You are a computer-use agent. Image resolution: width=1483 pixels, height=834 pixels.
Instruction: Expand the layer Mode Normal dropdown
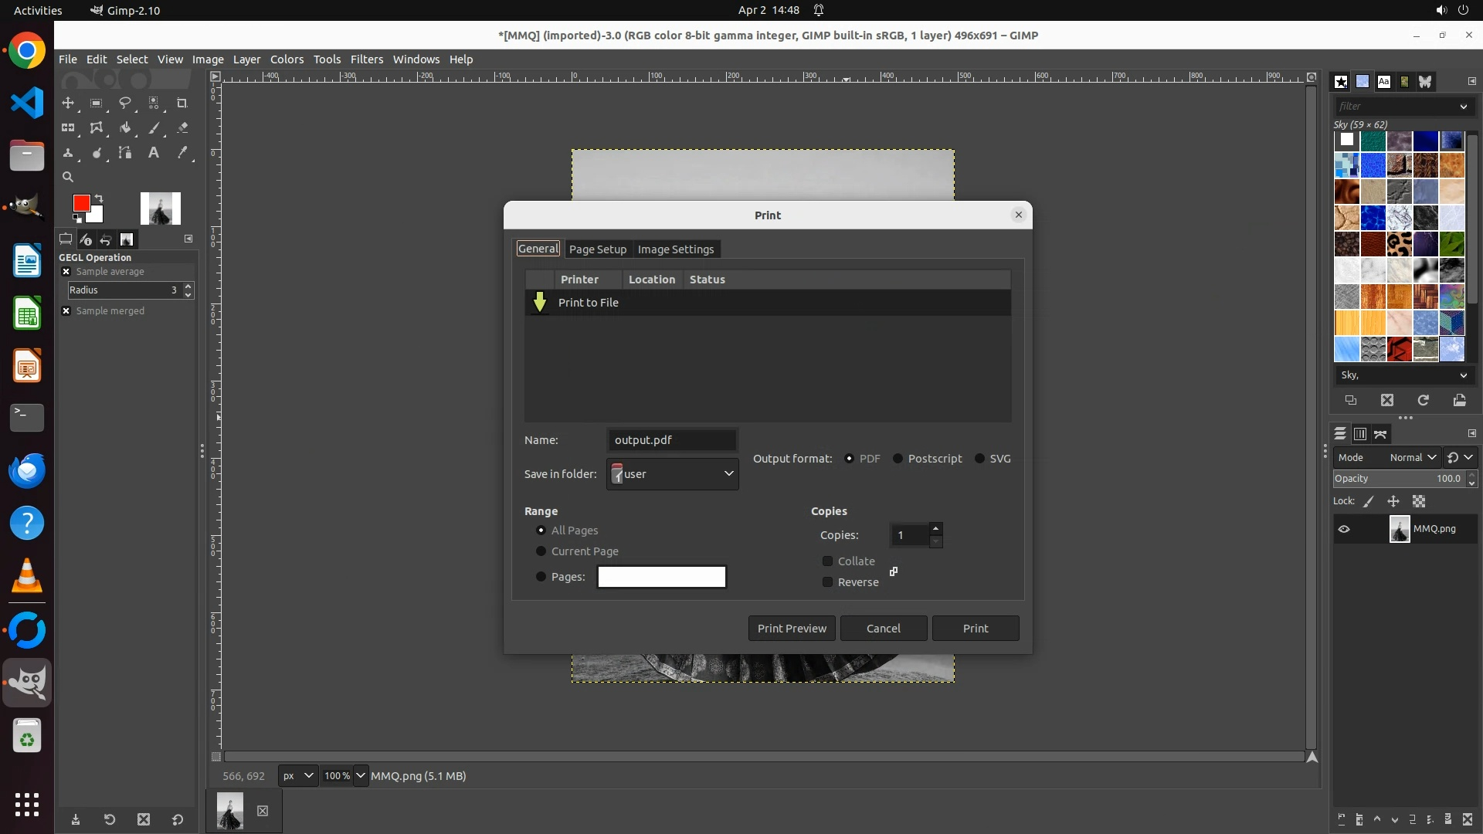point(1413,458)
